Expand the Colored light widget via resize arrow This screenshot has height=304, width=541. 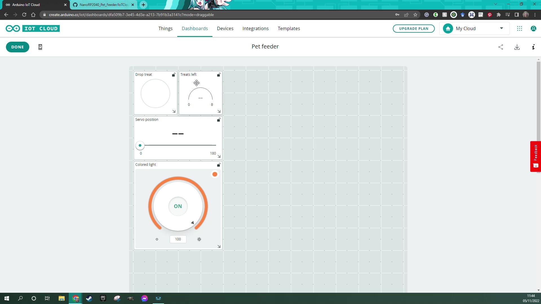219,246
